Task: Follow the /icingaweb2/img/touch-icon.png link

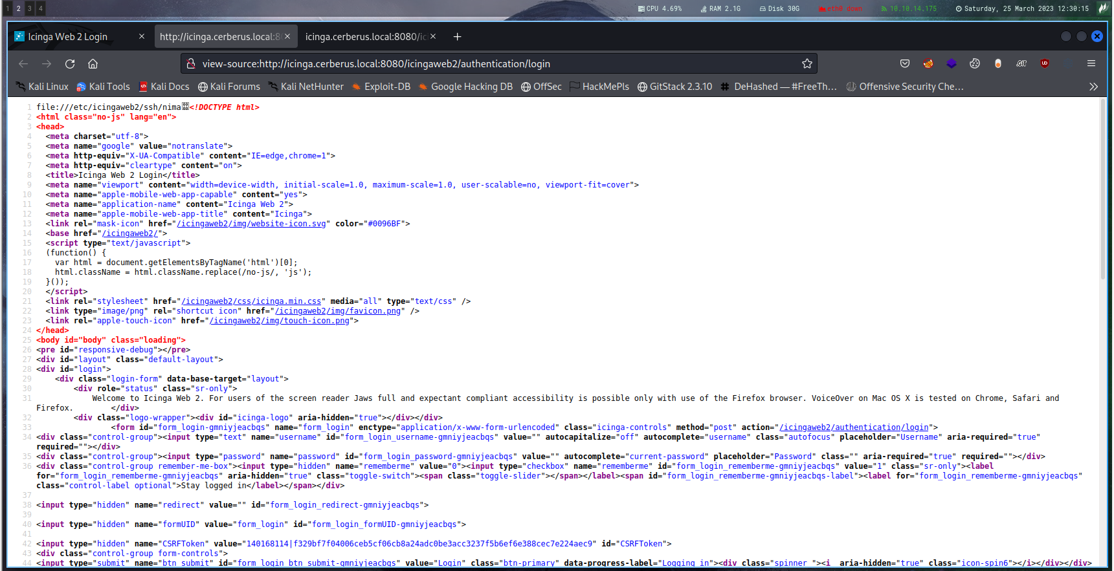Action: [x=280, y=321]
